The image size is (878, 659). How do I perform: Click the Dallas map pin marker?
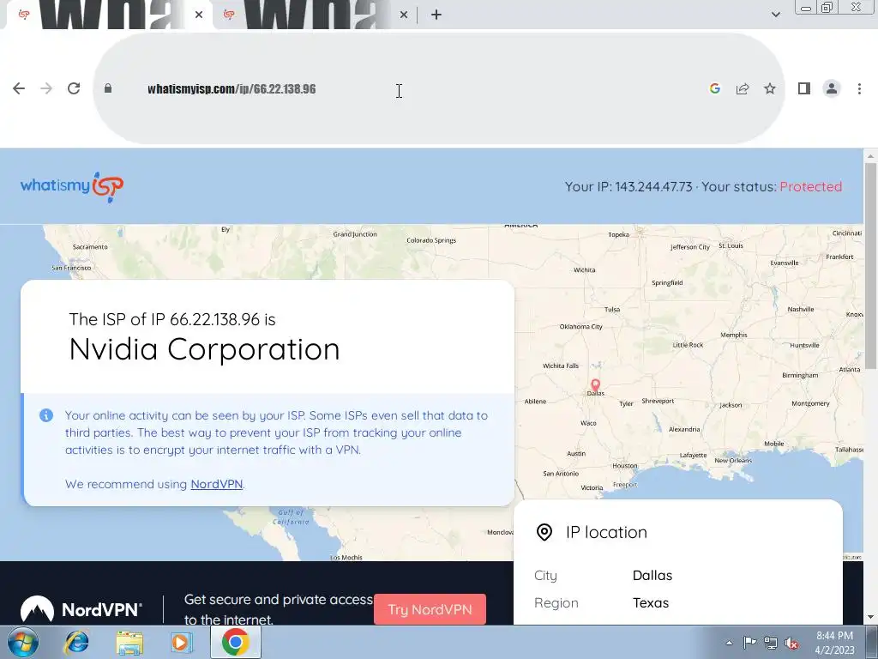click(596, 385)
